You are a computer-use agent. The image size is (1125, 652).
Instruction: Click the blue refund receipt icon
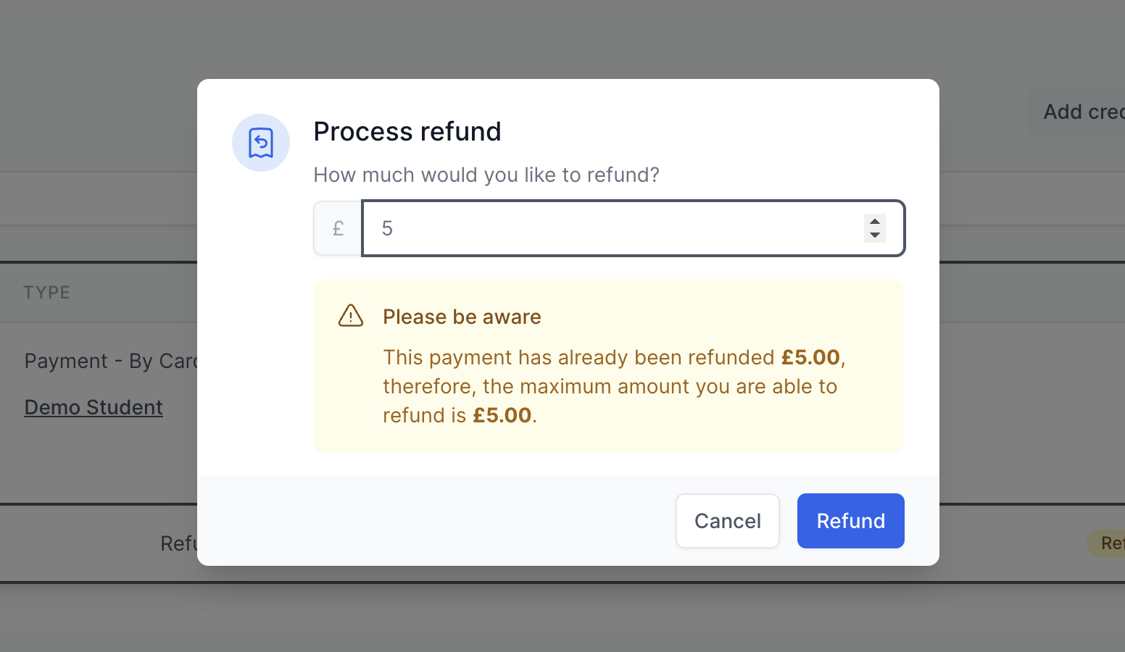[x=260, y=143]
